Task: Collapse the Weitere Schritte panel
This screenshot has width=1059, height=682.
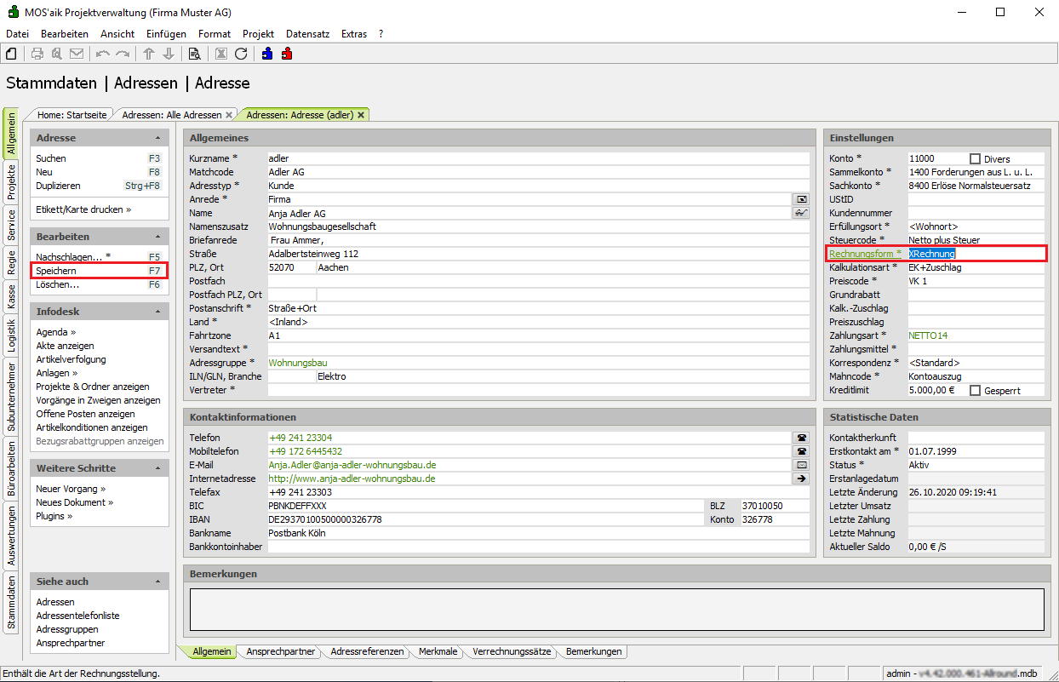Action: [157, 468]
